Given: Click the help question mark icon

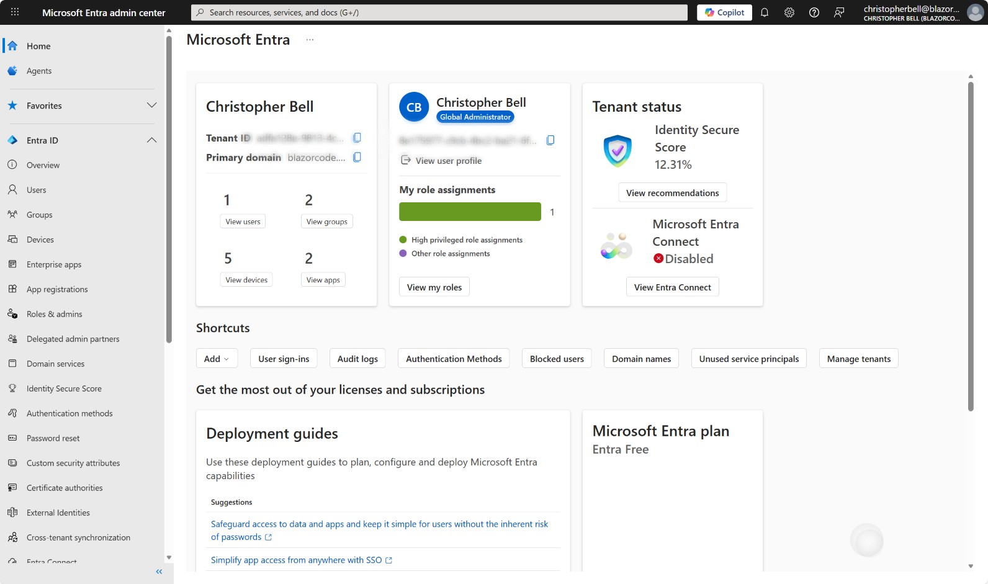Looking at the screenshot, I should (x=814, y=12).
